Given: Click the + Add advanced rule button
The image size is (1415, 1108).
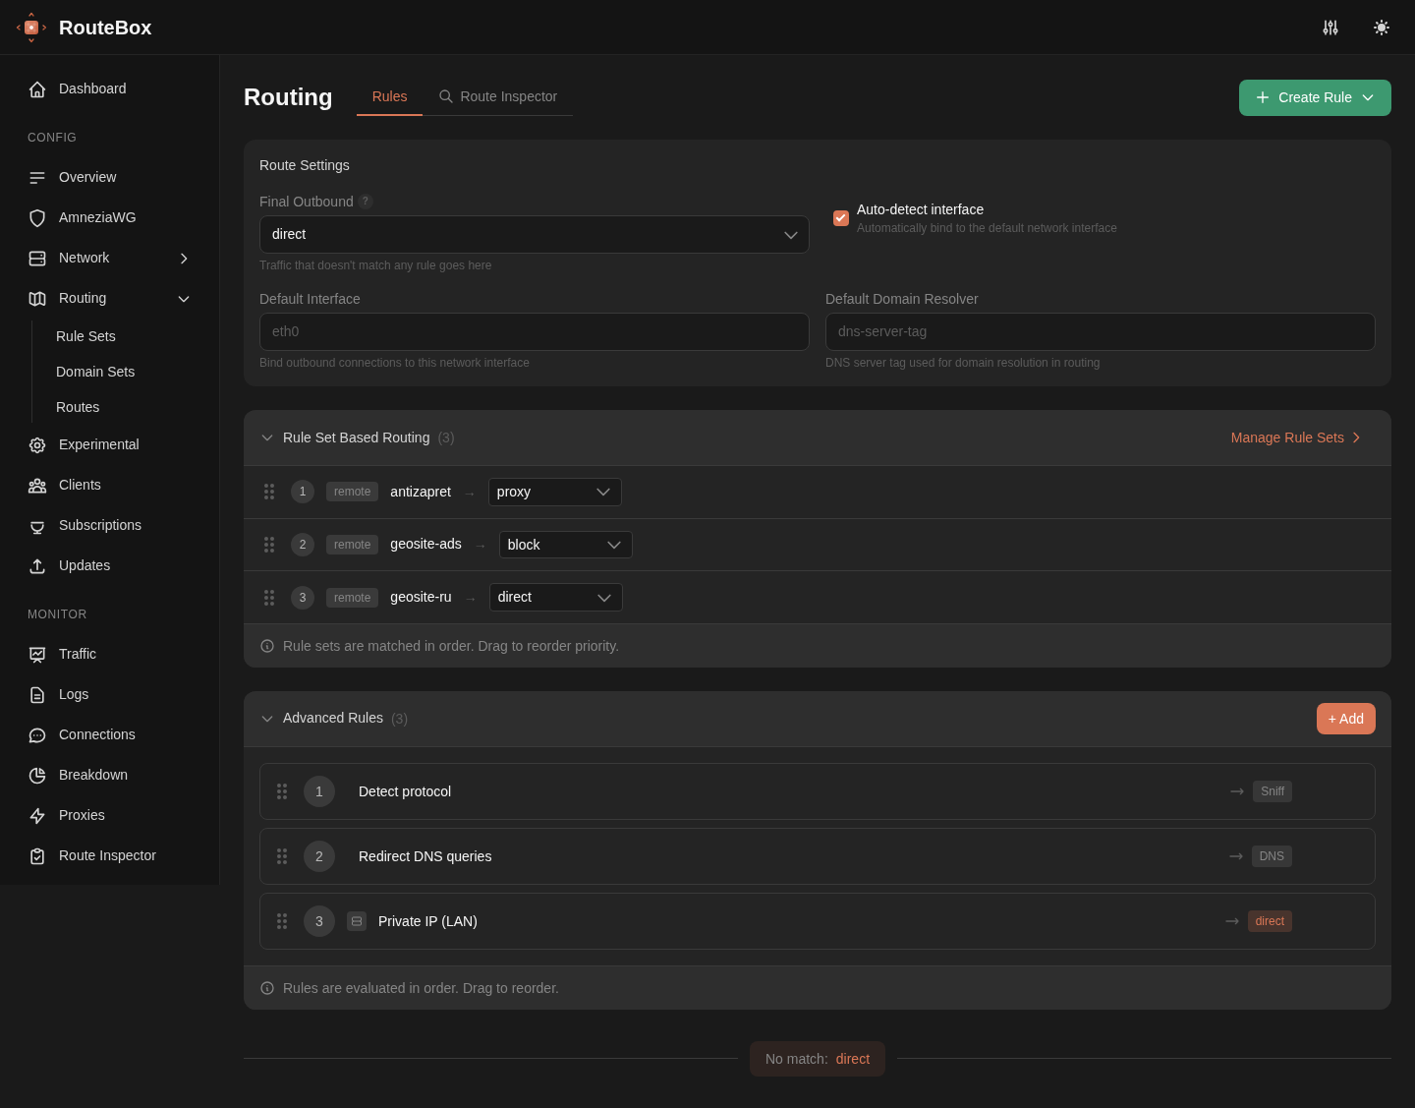Looking at the screenshot, I should (x=1346, y=719).
